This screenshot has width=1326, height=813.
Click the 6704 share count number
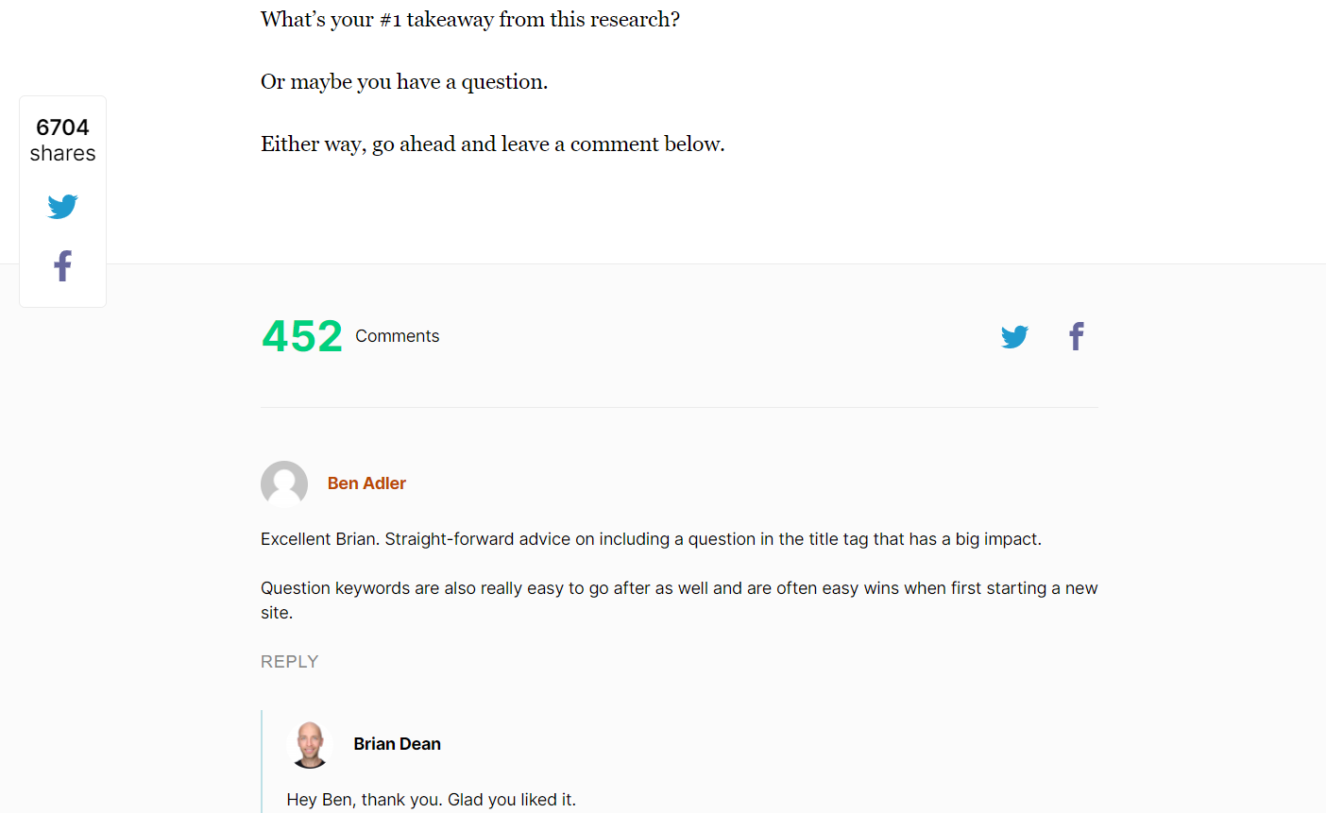[x=62, y=127]
